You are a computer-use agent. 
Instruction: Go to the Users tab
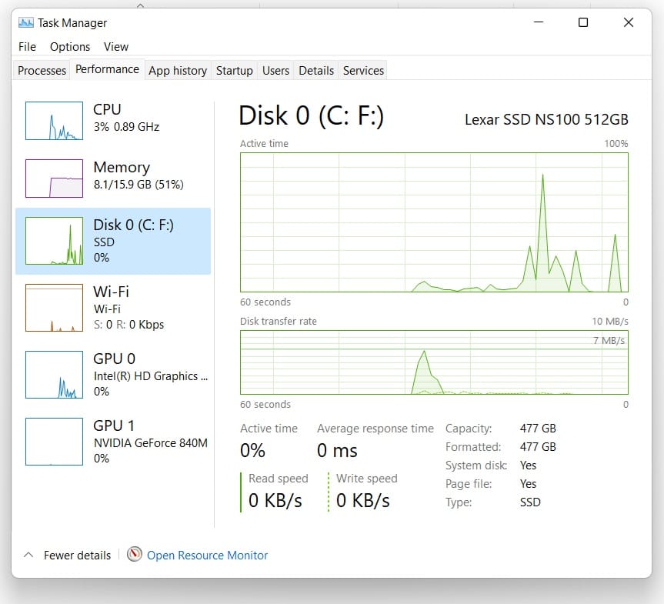[x=275, y=70]
